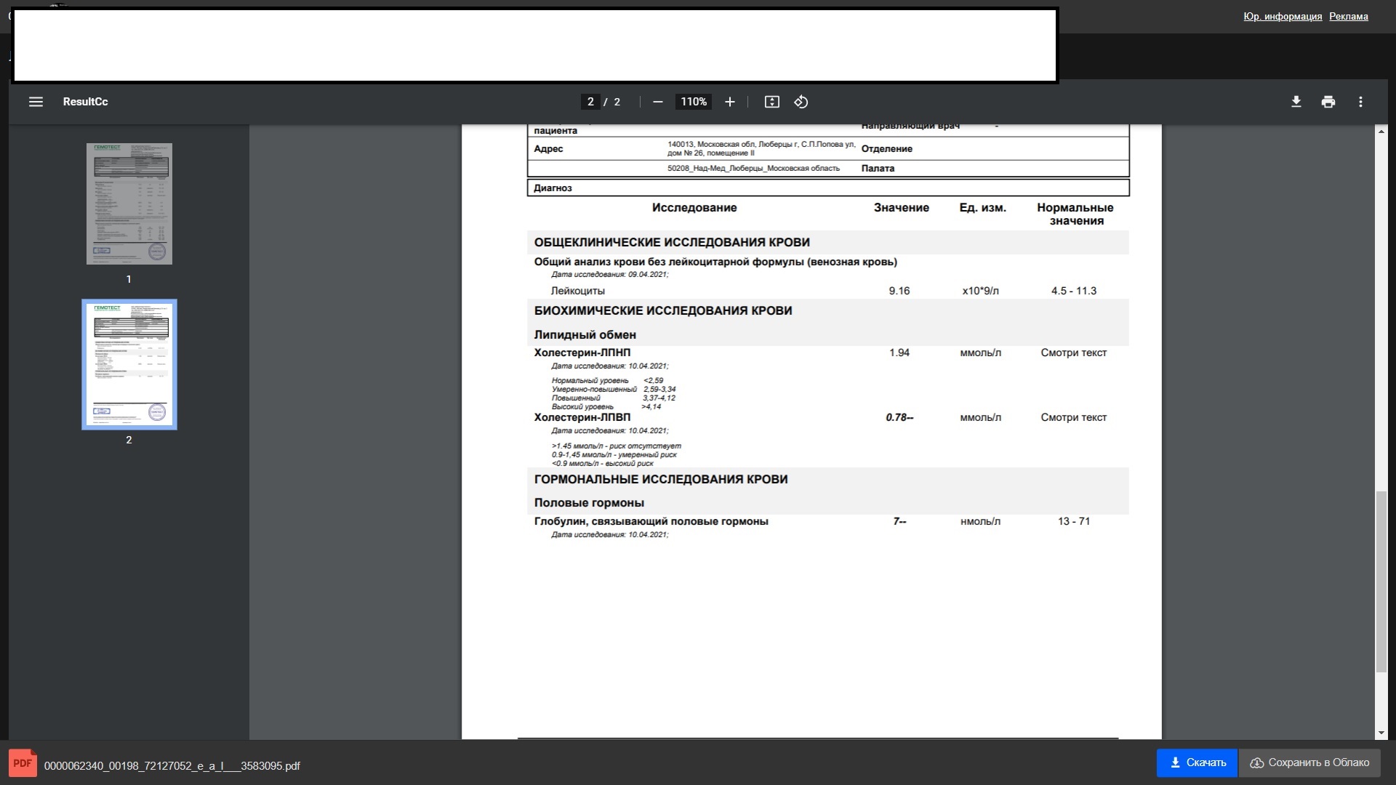The image size is (1396, 785).
Task: Click scrollbar down arrow
Action: tap(1381, 733)
